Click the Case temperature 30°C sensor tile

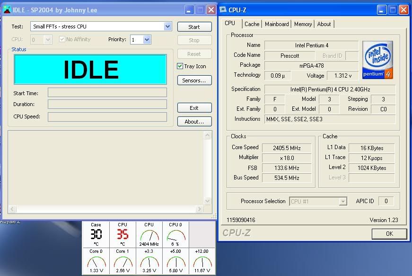[x=96, y=234]
